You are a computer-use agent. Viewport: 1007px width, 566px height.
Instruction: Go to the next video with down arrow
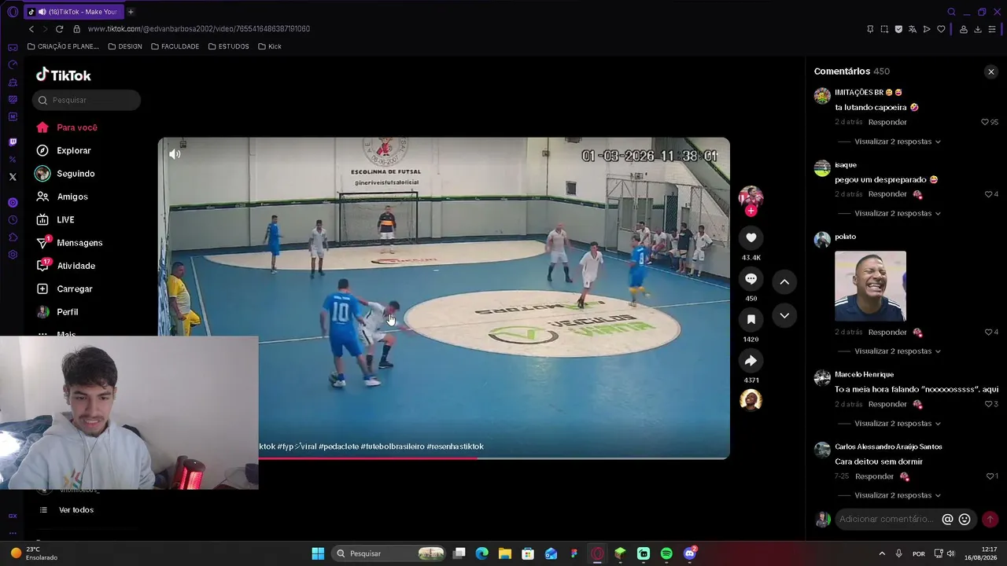pos(784,315)
